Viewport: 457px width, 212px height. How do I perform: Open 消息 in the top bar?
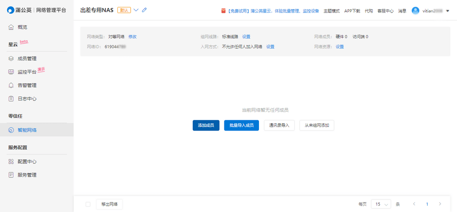pos(402,11)
